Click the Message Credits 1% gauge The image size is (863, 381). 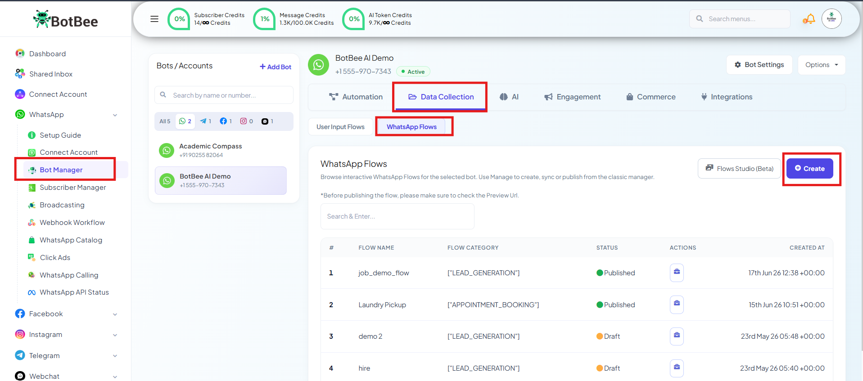click(265, 19)
